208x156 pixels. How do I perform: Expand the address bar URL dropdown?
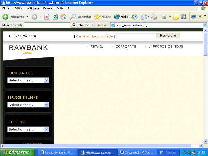205,25
